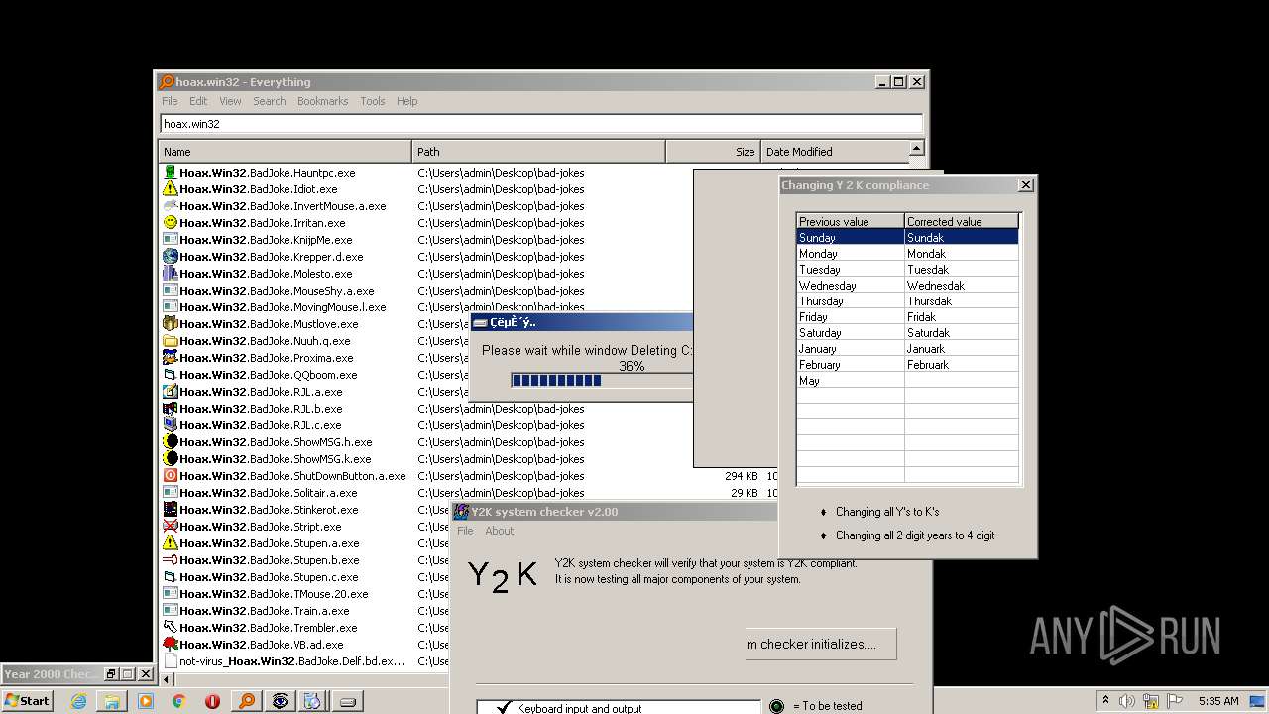This screenshot has width=1269, height=714.
Task: Sort results by Date Modified column
Action: [x=834, y=152]
